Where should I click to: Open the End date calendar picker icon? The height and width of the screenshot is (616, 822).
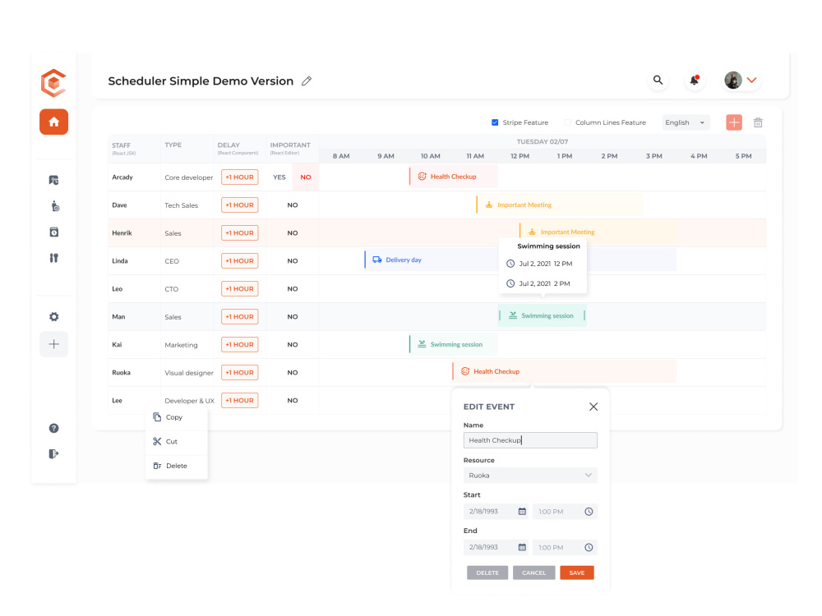pos(522,547)
